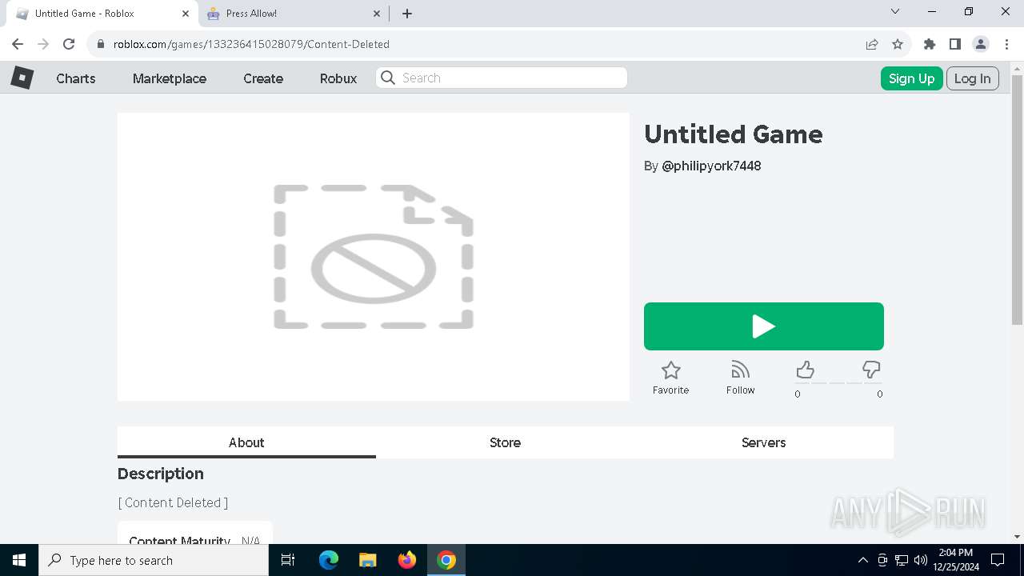This screenshot has width=1024, height=576.
Task: Start the game with Play button
Action: coord(764,326)
